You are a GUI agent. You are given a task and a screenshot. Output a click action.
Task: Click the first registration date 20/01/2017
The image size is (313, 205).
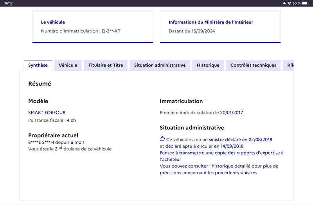tap(232, 112)
